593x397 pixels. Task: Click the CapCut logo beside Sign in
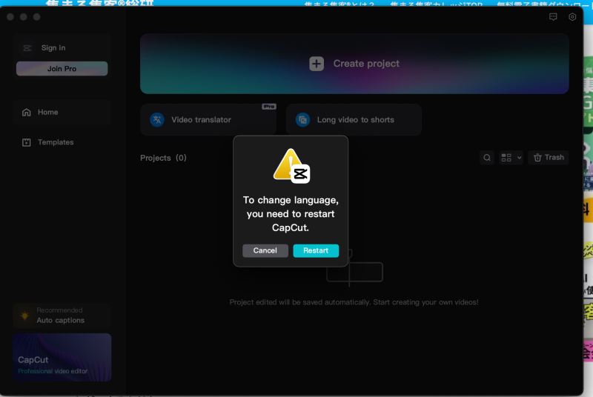pyautogui.click(x=27, y=48)
